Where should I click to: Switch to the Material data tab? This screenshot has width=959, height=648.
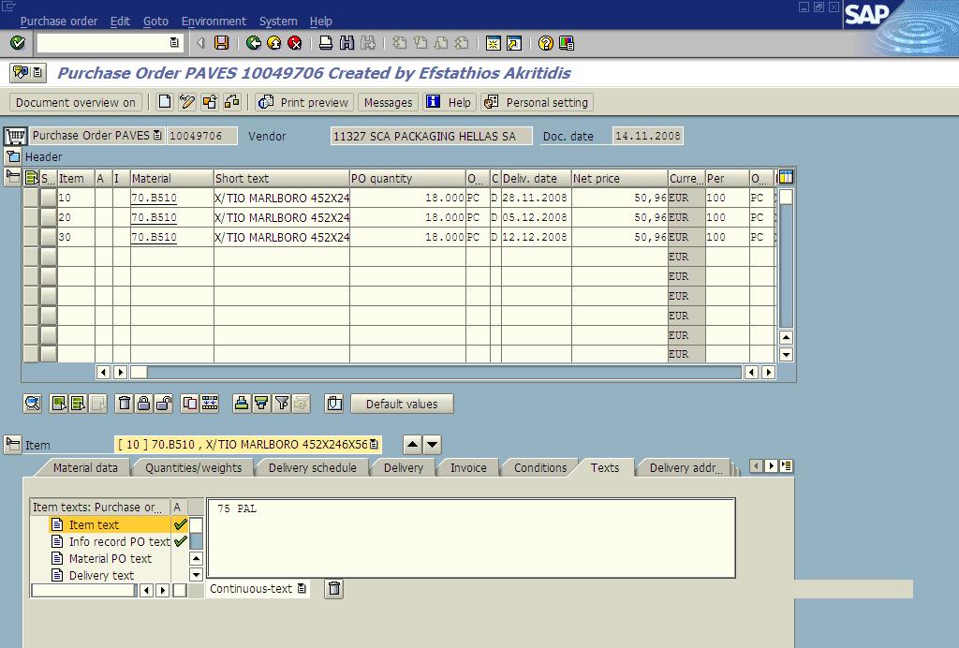85,467
